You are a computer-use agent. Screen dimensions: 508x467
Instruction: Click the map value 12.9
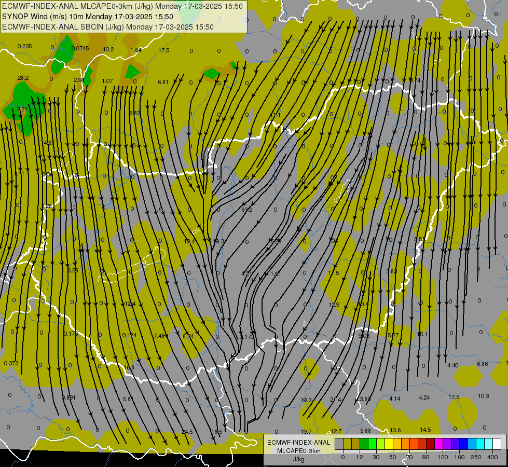pos(334,304)
